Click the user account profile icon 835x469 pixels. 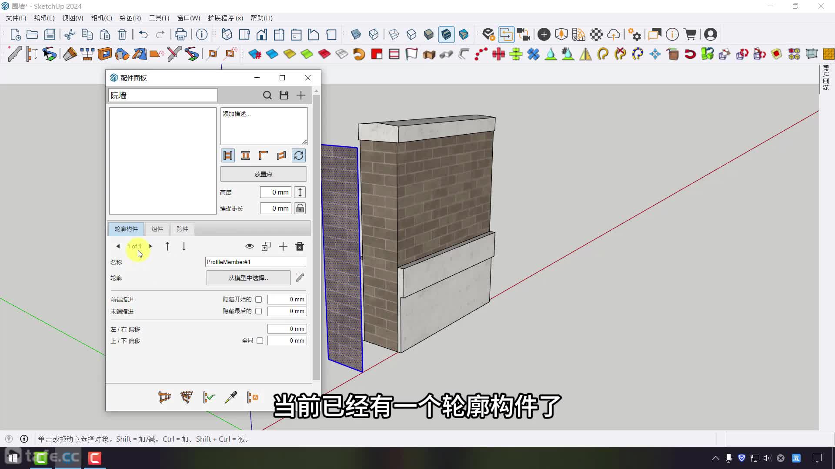coord(710,34)
